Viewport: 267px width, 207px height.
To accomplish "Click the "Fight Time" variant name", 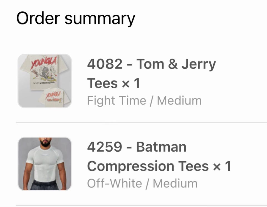I will 116,101.
